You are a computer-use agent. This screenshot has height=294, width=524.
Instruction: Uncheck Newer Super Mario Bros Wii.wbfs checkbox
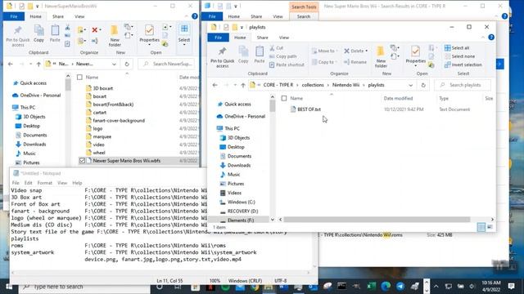(82, 161)
